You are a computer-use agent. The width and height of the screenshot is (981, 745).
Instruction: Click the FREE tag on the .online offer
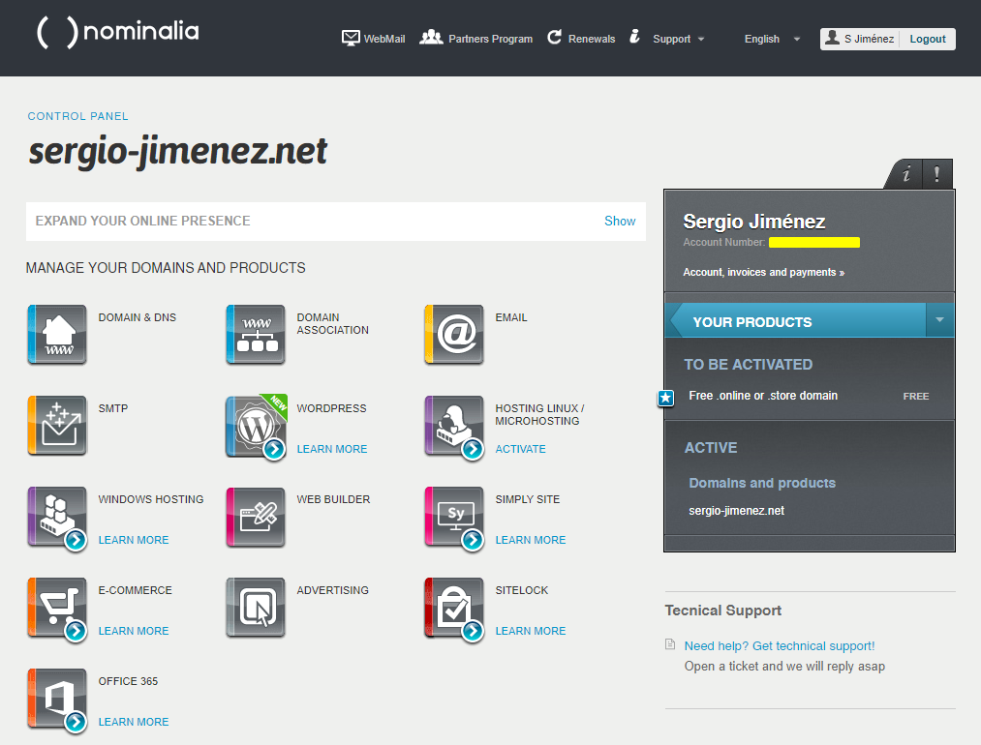pos(916,397)
